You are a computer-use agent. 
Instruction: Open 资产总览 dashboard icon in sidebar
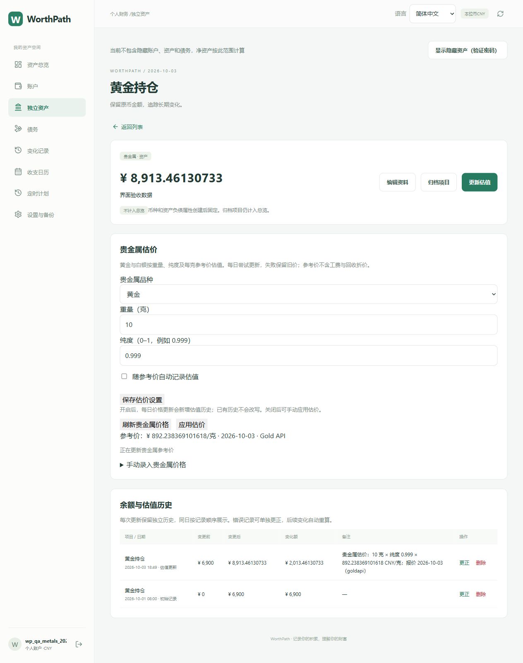pos(18,64)
